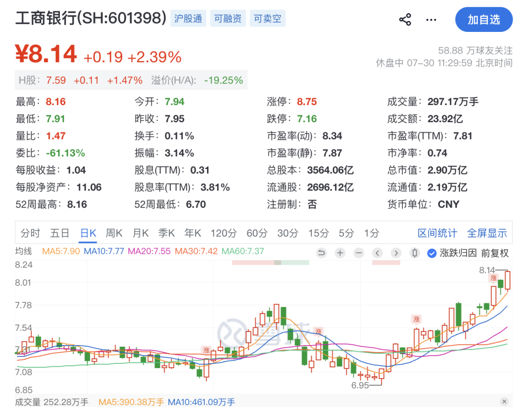The height and width of the screenshot is (407, 530).
Task: Click the 涨停 value 8.75
Action: click(x=307, y=102)
